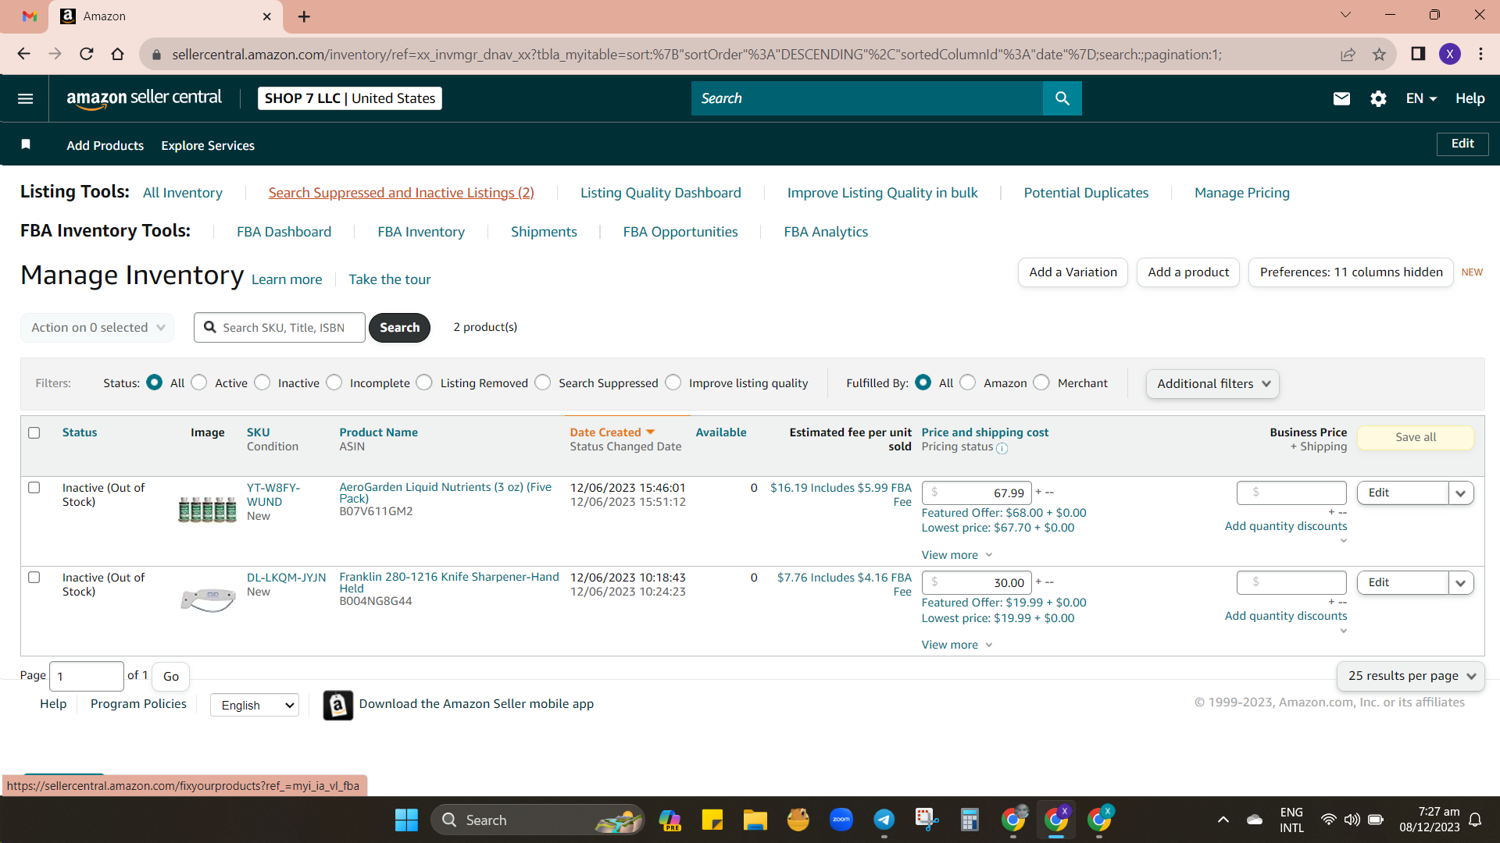The height and width of the screenshot is (843, 1500).
Task: Check the Franklin Knife Sharpener row checkbox
Action: click(34, 578)
